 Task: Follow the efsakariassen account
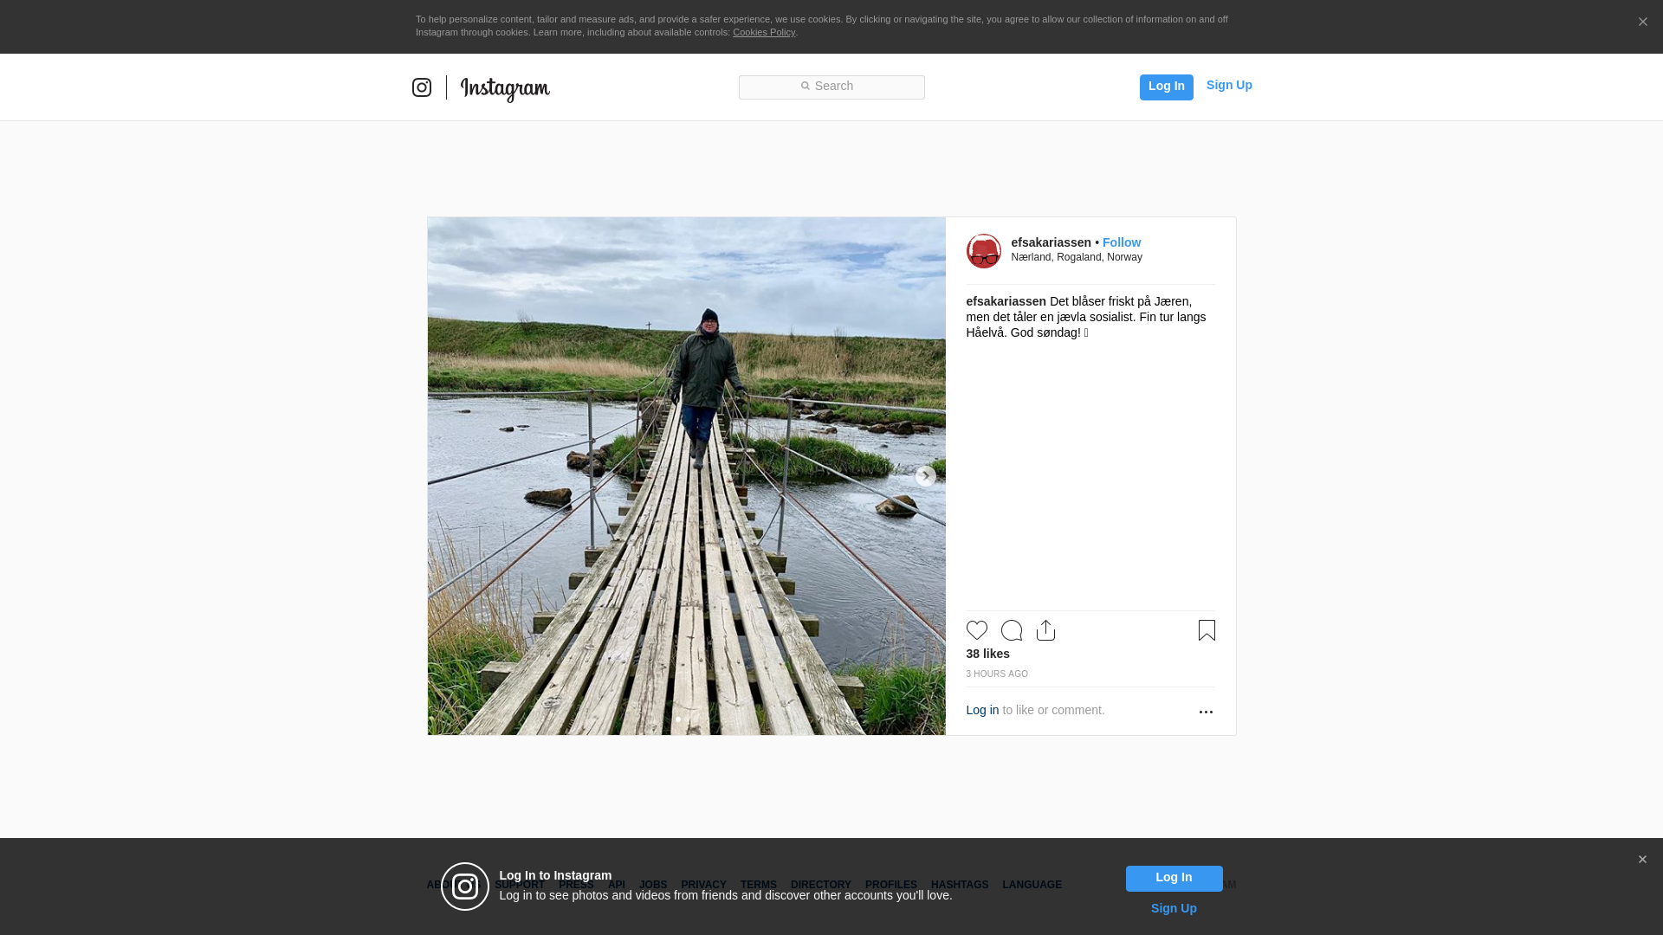pos(1121,242)
